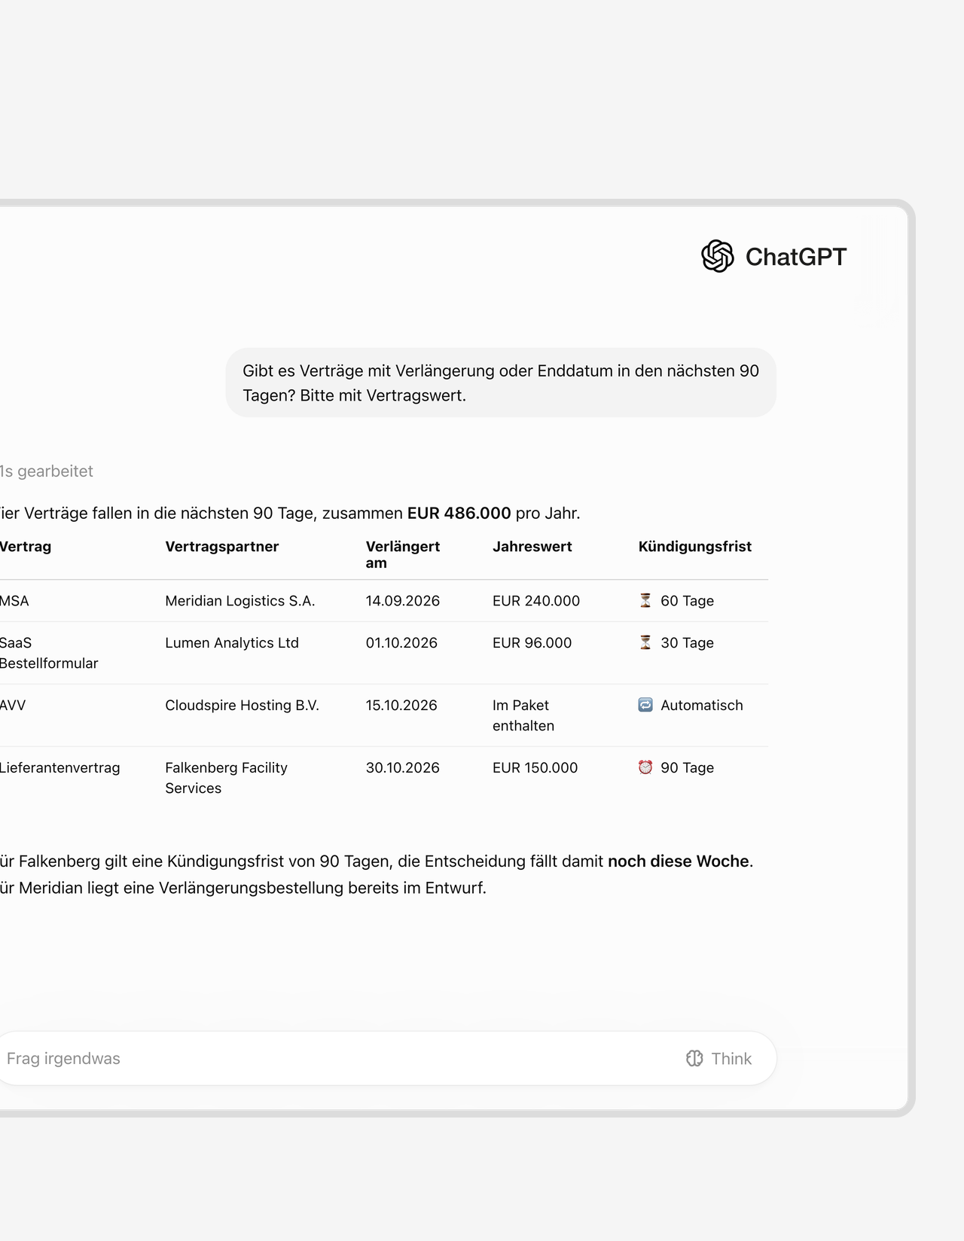Click the 'Vertragspartner' column header
964x1241 pixels.
point(222,547)
